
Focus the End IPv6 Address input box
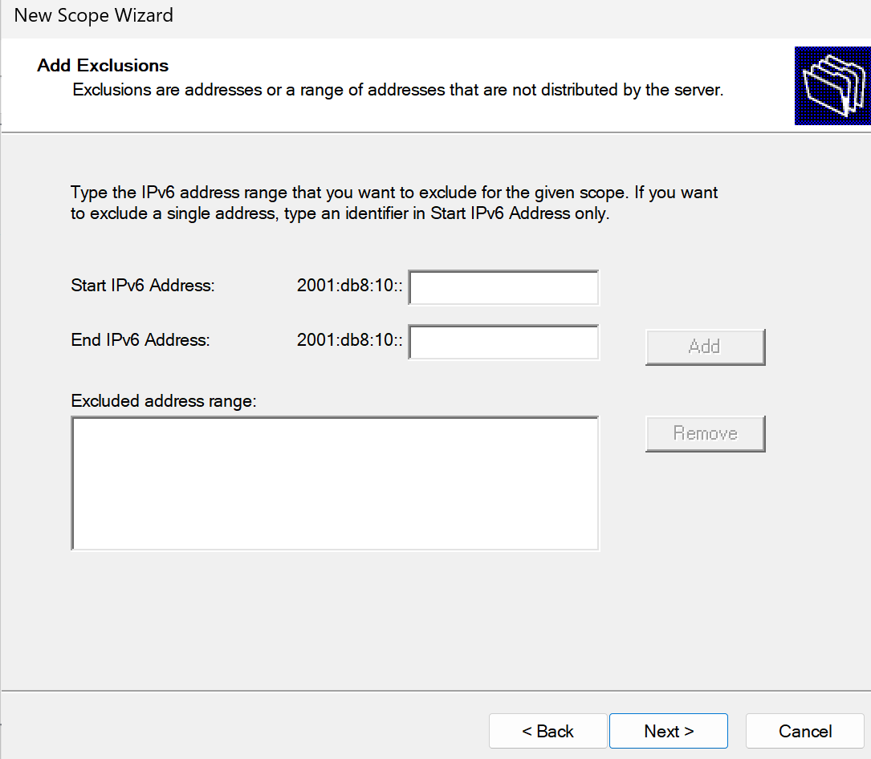pyautogui.click(x=503, y=342)
